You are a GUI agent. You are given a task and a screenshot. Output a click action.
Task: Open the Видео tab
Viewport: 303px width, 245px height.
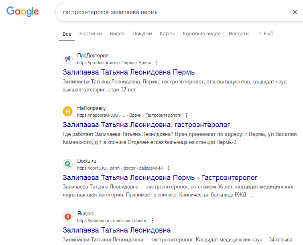point(117,34)
